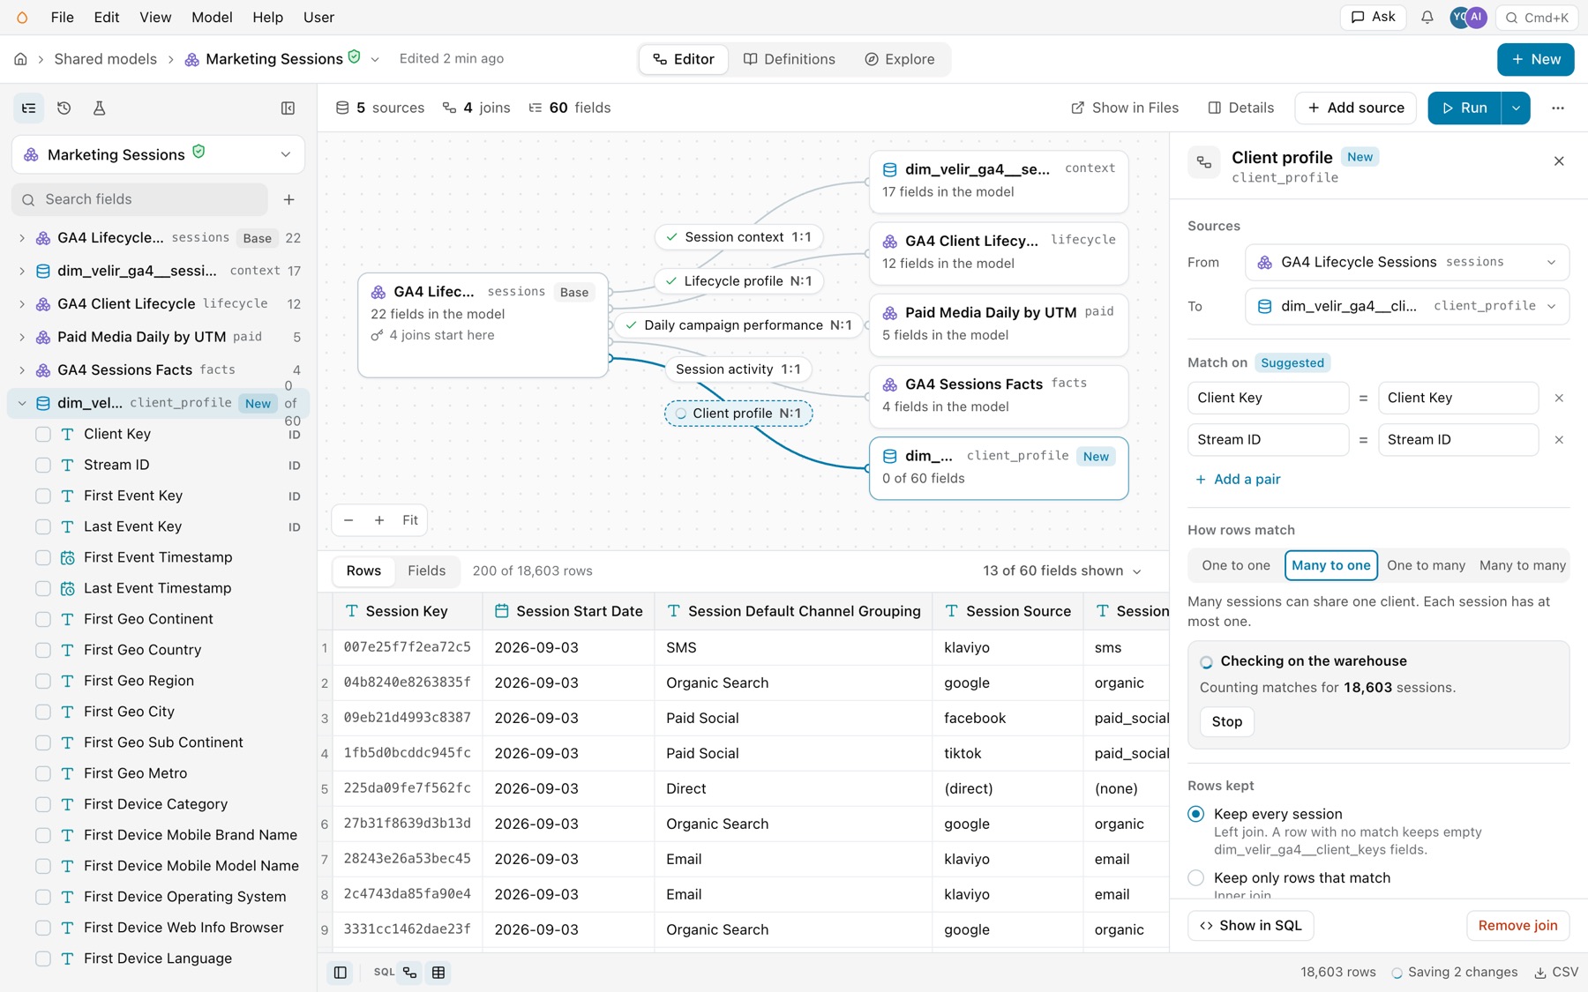Zoom out the model canvas
Image resolution: width=1588 pixels, height=992 pixels.
[348, 520]
